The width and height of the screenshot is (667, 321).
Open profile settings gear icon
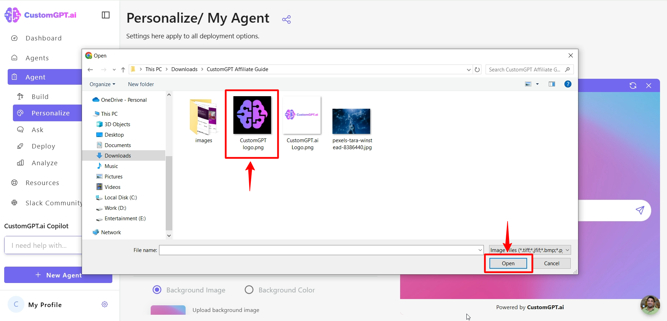tap(105, 304)
